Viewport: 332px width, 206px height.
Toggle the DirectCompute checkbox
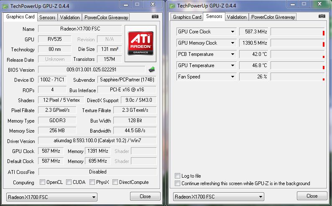[115, 182]
